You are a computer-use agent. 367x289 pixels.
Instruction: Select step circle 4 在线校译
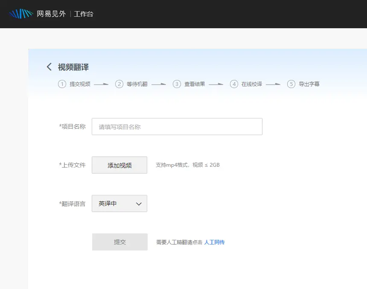pos(234,84)
